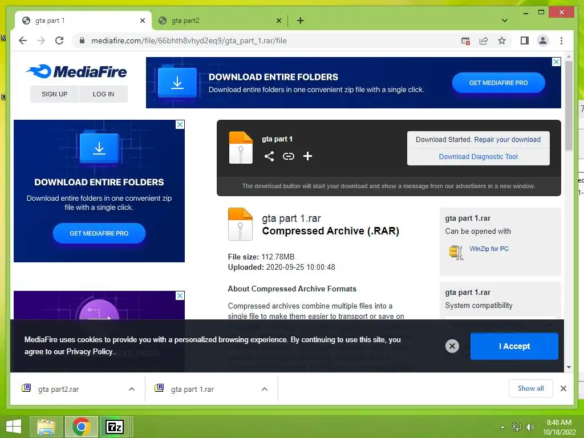Click the address bar URL

[x=189, y=40]
